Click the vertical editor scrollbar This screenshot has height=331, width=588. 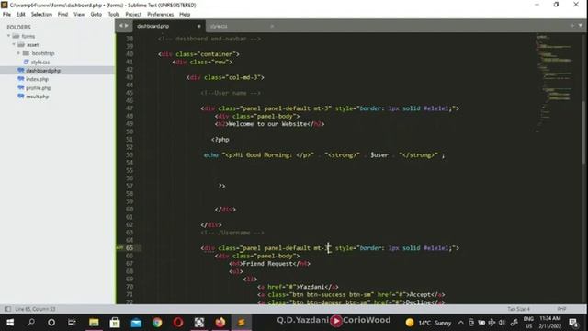click(584, 132)
